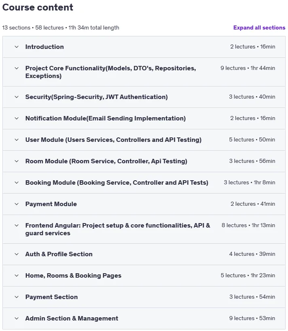Click Expand all sections link
288x331 pixels.
[x=259, y=27]
